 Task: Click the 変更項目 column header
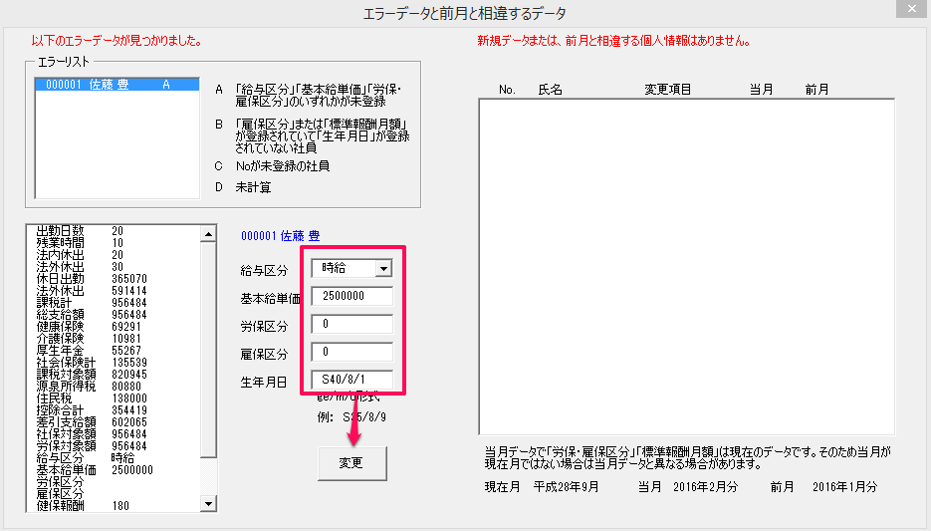667,90
